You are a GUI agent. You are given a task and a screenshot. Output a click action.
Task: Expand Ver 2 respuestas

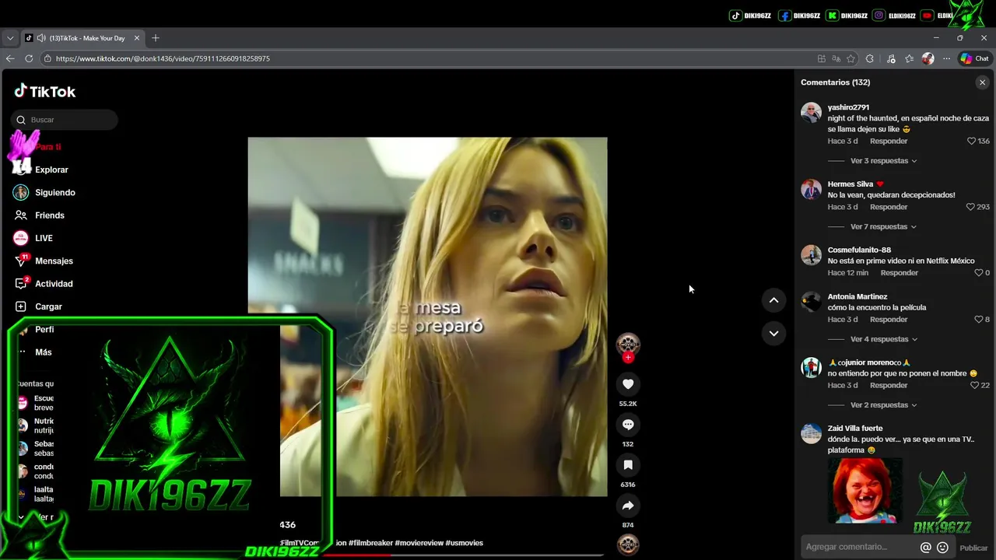[883, 405]
